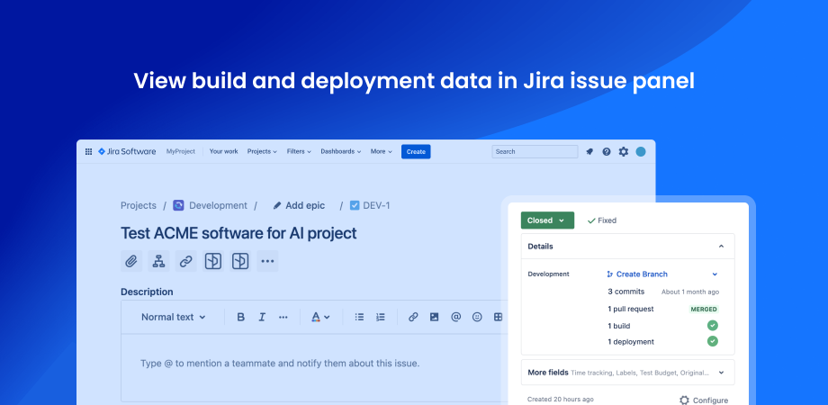Open the Projects menu
The height and width of the screenshot is (405, 828).
coord(262,152)
